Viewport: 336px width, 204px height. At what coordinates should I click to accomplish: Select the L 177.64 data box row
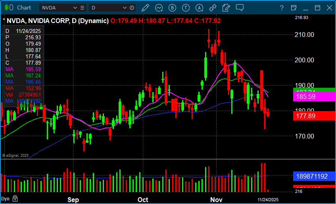(x=23, y=57)
